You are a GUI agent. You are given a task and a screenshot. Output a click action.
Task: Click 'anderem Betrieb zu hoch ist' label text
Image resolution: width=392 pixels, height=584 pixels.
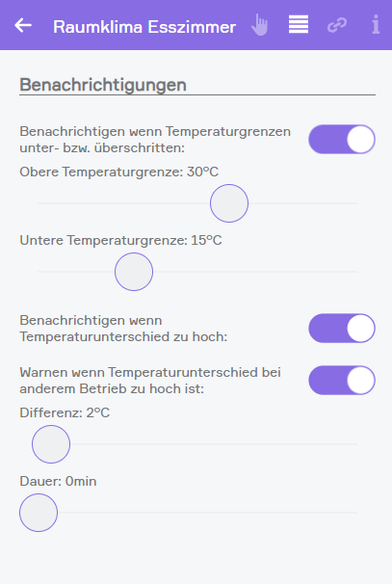(x=112, y=388)
